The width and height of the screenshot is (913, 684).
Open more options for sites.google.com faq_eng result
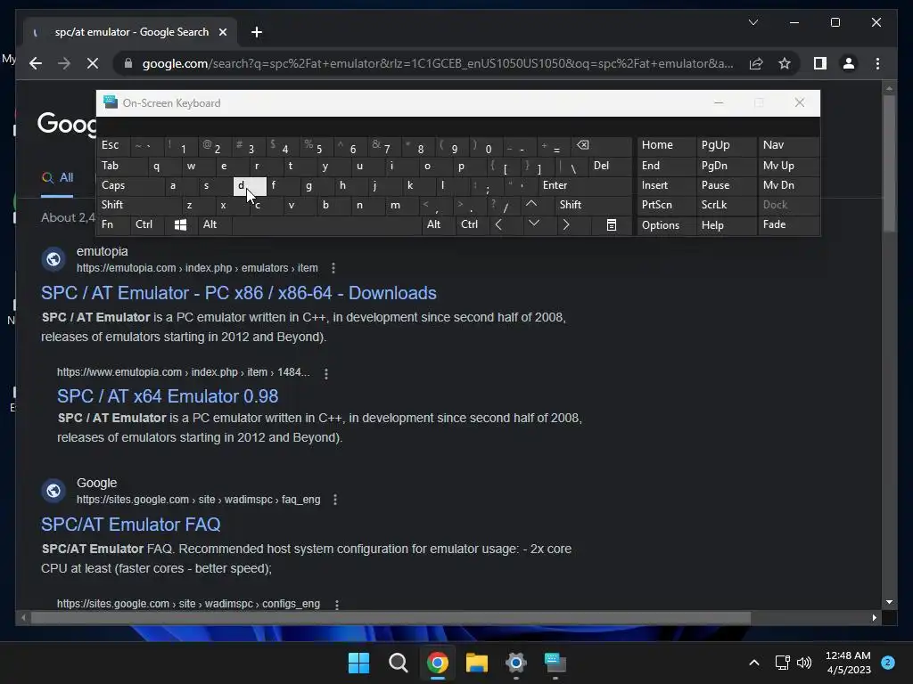335,500
